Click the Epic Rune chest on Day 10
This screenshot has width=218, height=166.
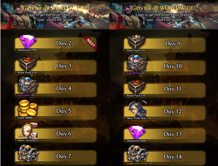tap(137, 63)
